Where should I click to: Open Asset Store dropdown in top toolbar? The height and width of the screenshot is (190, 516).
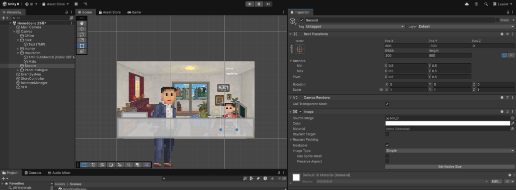[55, 4]
